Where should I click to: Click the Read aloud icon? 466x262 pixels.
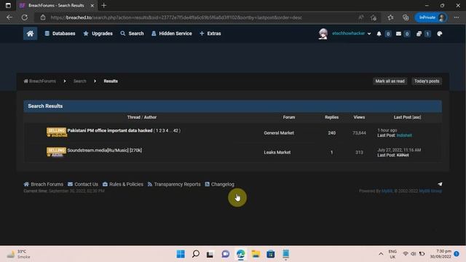(361, 17)
